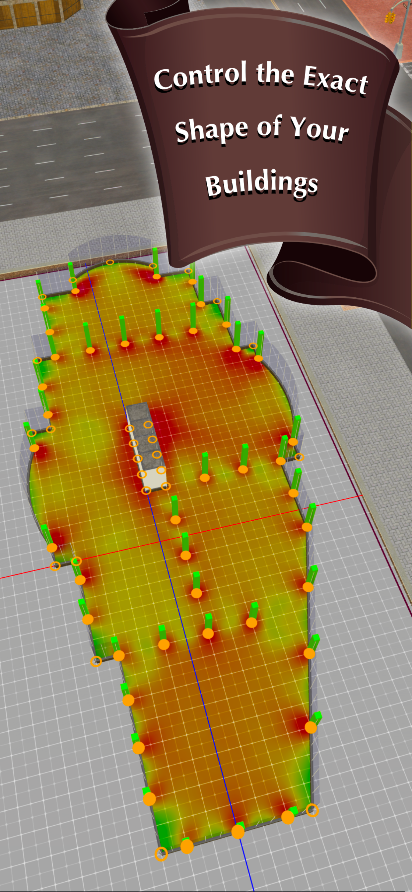412x892 pixels.
Task: Select the hollow ring handle at building's bottommost corner
Action: (161, 854)
